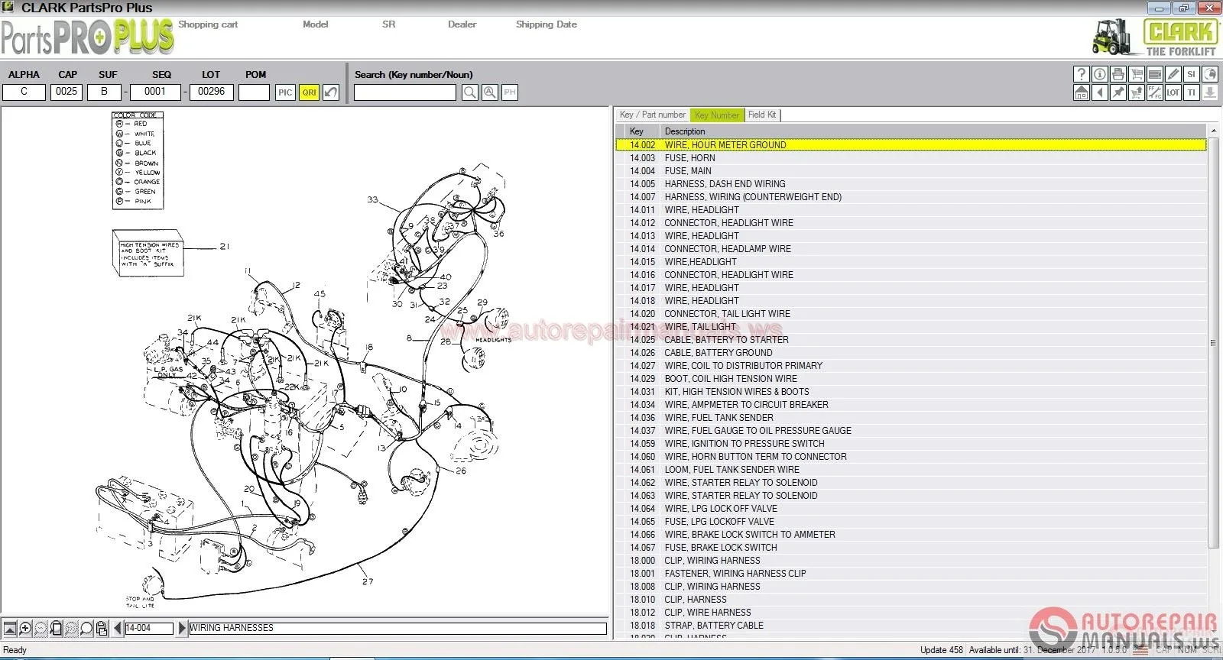This screenshot has height=660, width=1223.
Task: Click the first icon in diagram bottom toolbar
Action: [10, 628]
